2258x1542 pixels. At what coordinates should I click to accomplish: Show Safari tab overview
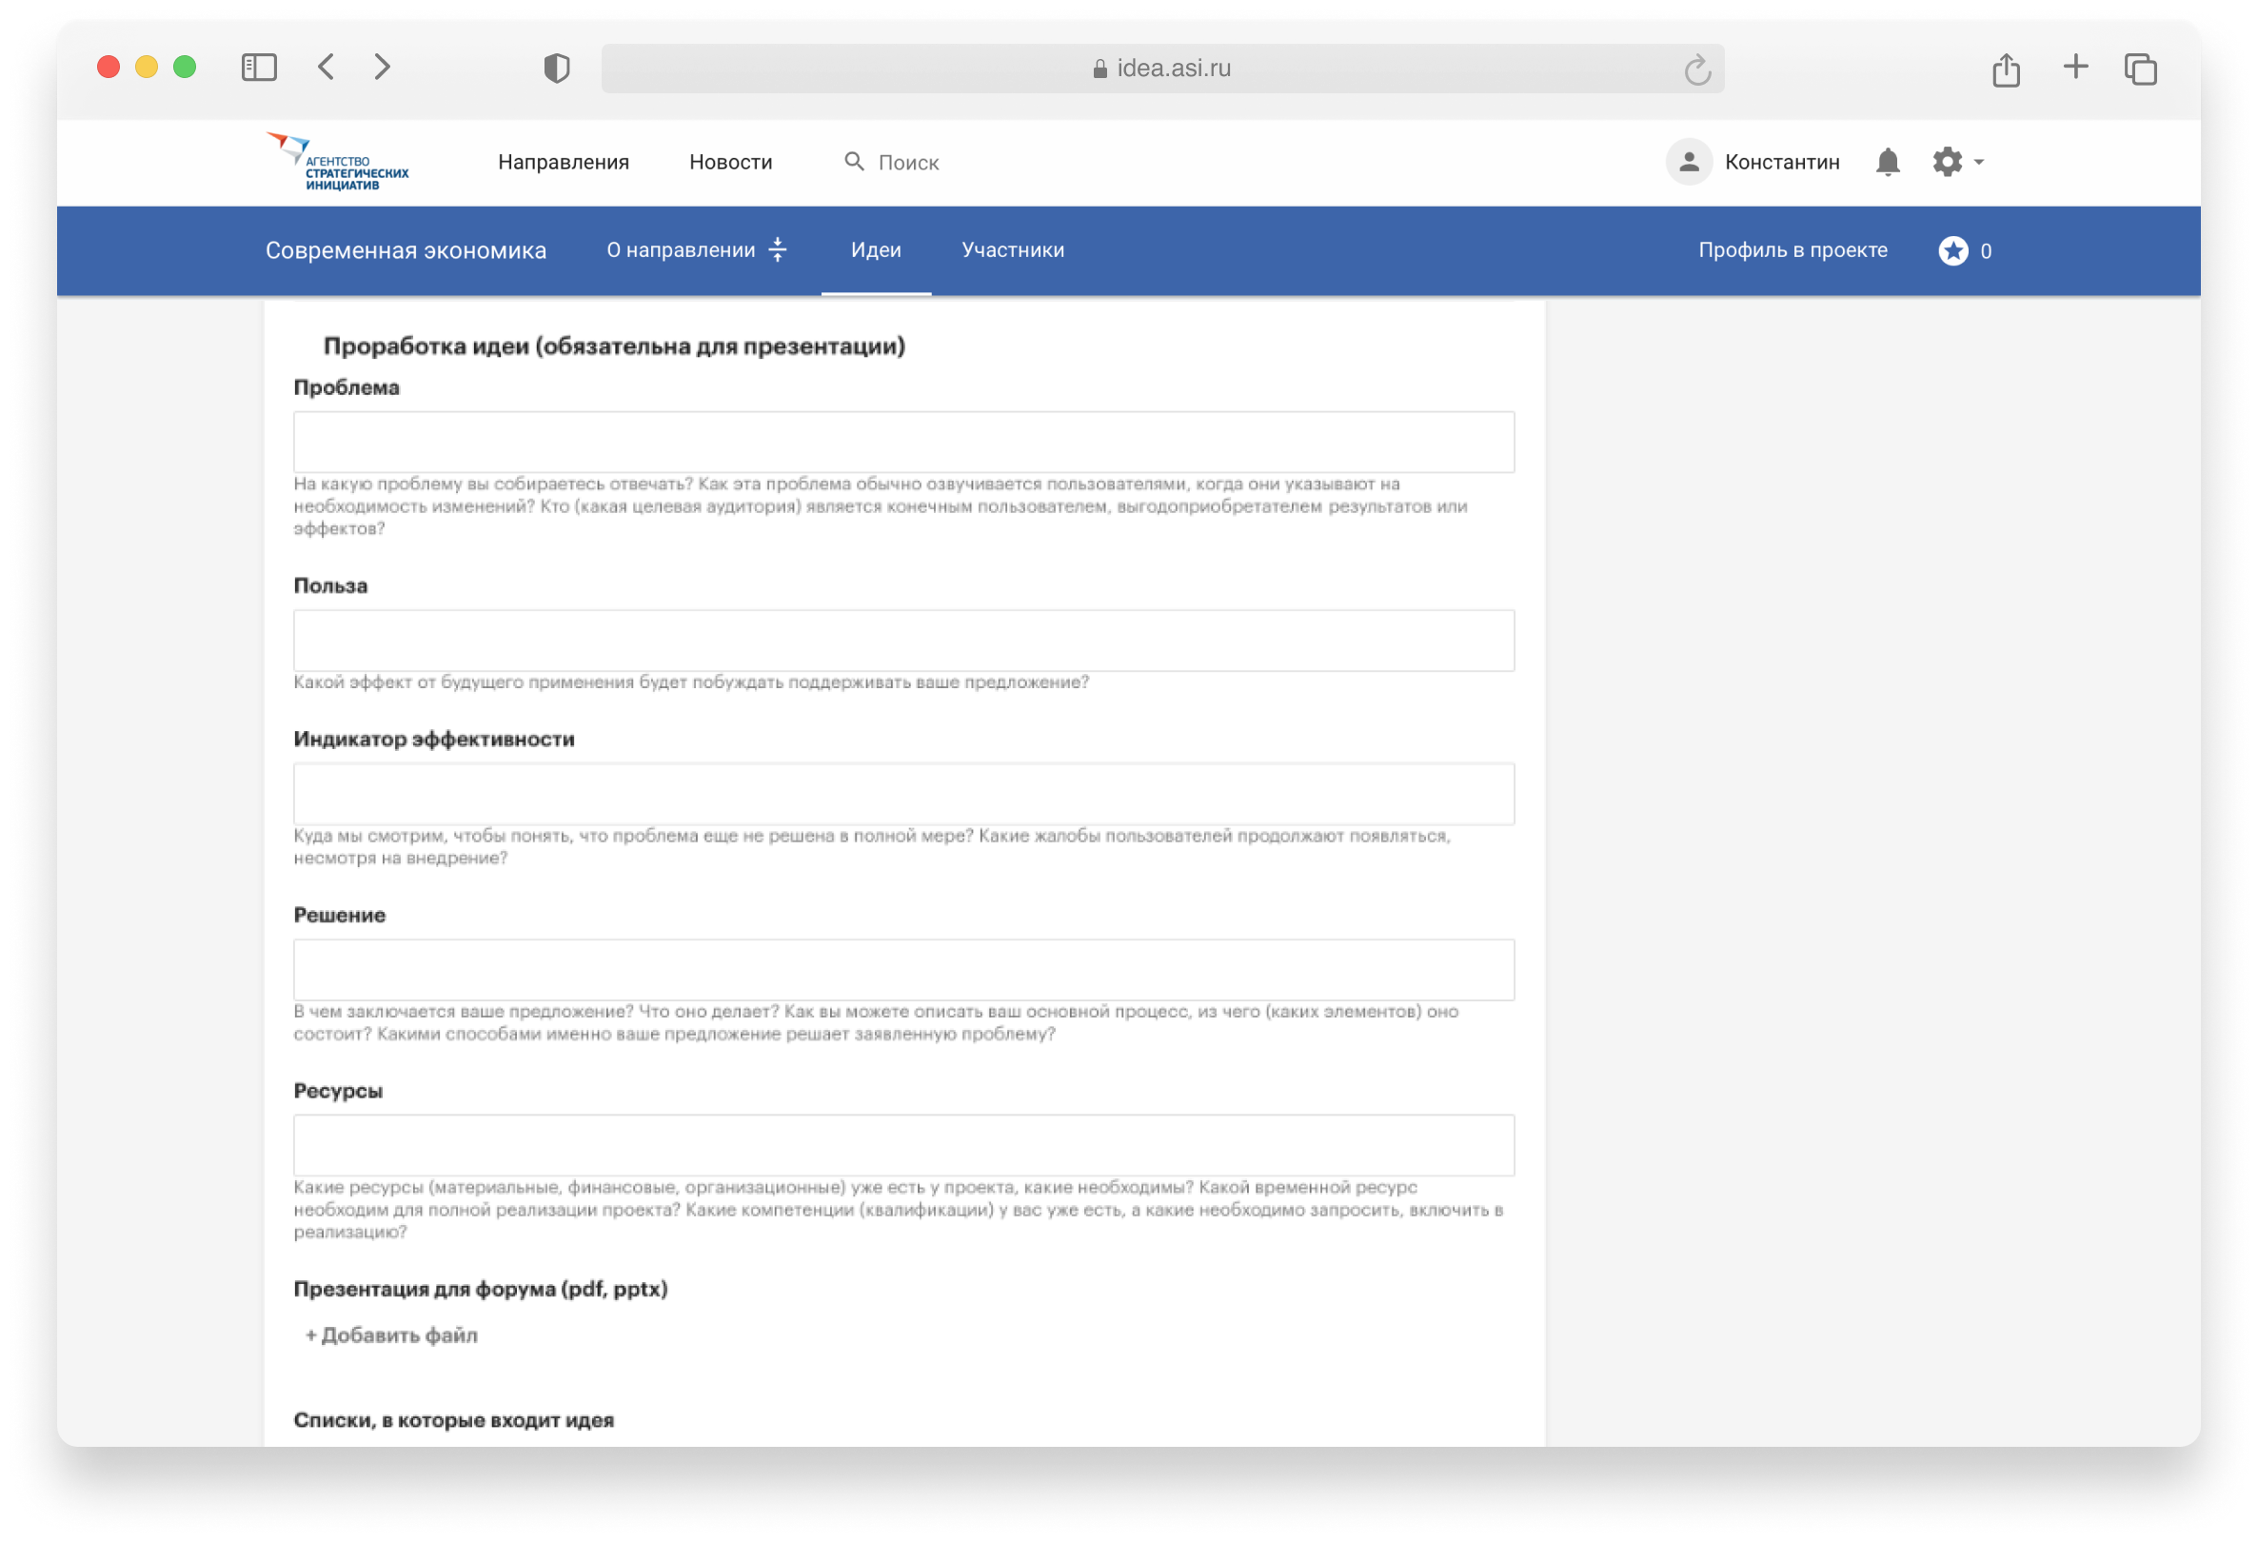[x=2141, y=69]
